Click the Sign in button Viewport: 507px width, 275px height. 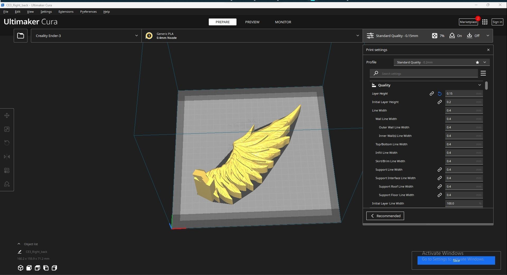coord(497,22)
